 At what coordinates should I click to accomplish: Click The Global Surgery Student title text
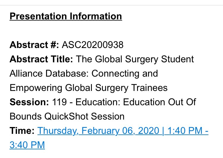point(135,59)
